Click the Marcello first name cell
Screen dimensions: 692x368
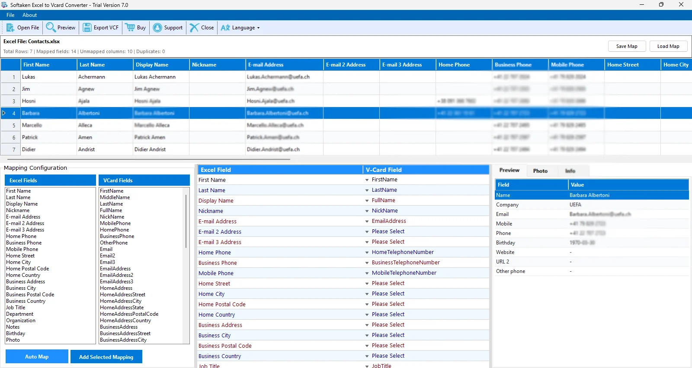[x=49, y=125]
